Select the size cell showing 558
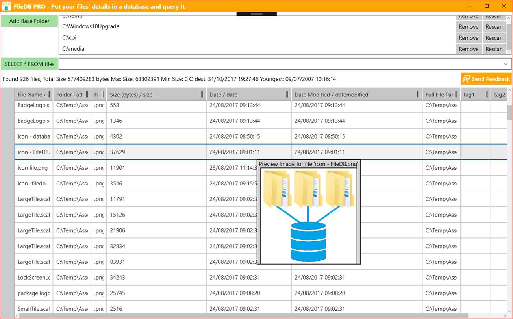513x319 pixels. 156,106
